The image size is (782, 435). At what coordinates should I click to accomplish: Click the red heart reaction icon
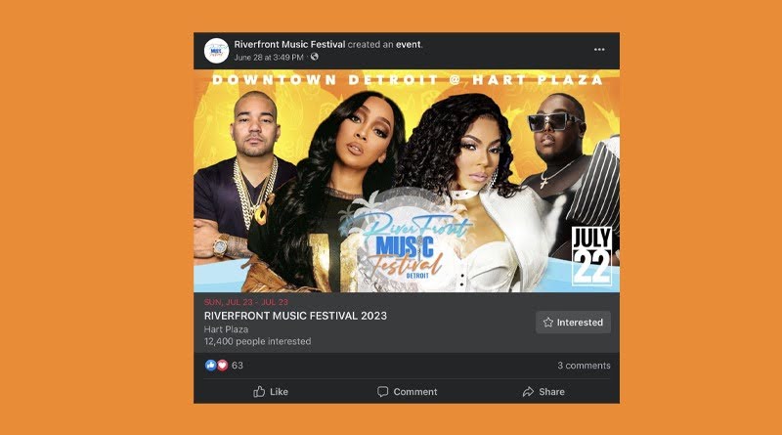tap(223, 366)
